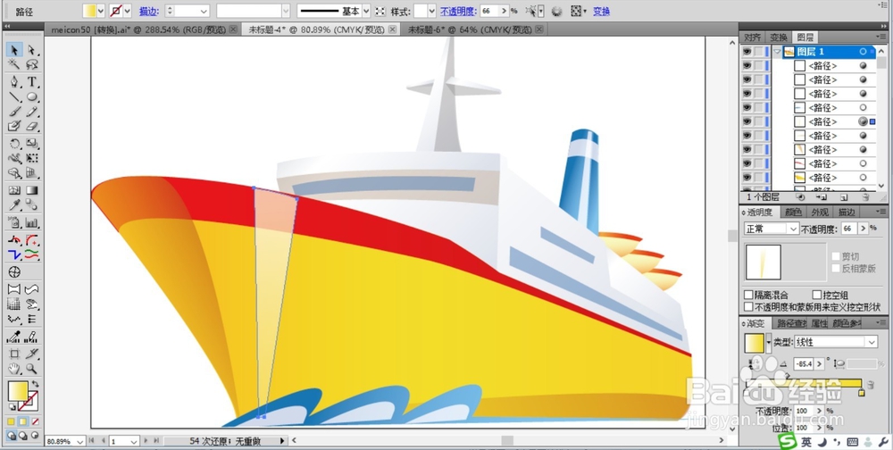Open the stroke weight dropdown
Screen dimensions: 893x450
(x=204, y=11)
